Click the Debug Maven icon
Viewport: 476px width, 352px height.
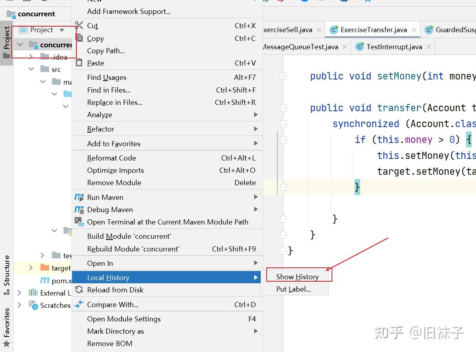[79, 210]
